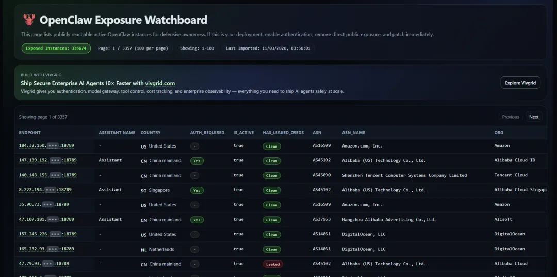Follow the vivgrid.com link in banner

click(160, 83)
